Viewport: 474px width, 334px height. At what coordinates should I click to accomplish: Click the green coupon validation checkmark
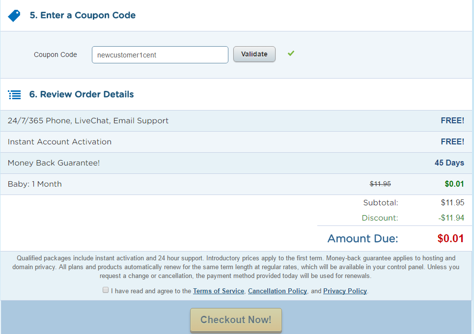291,54
